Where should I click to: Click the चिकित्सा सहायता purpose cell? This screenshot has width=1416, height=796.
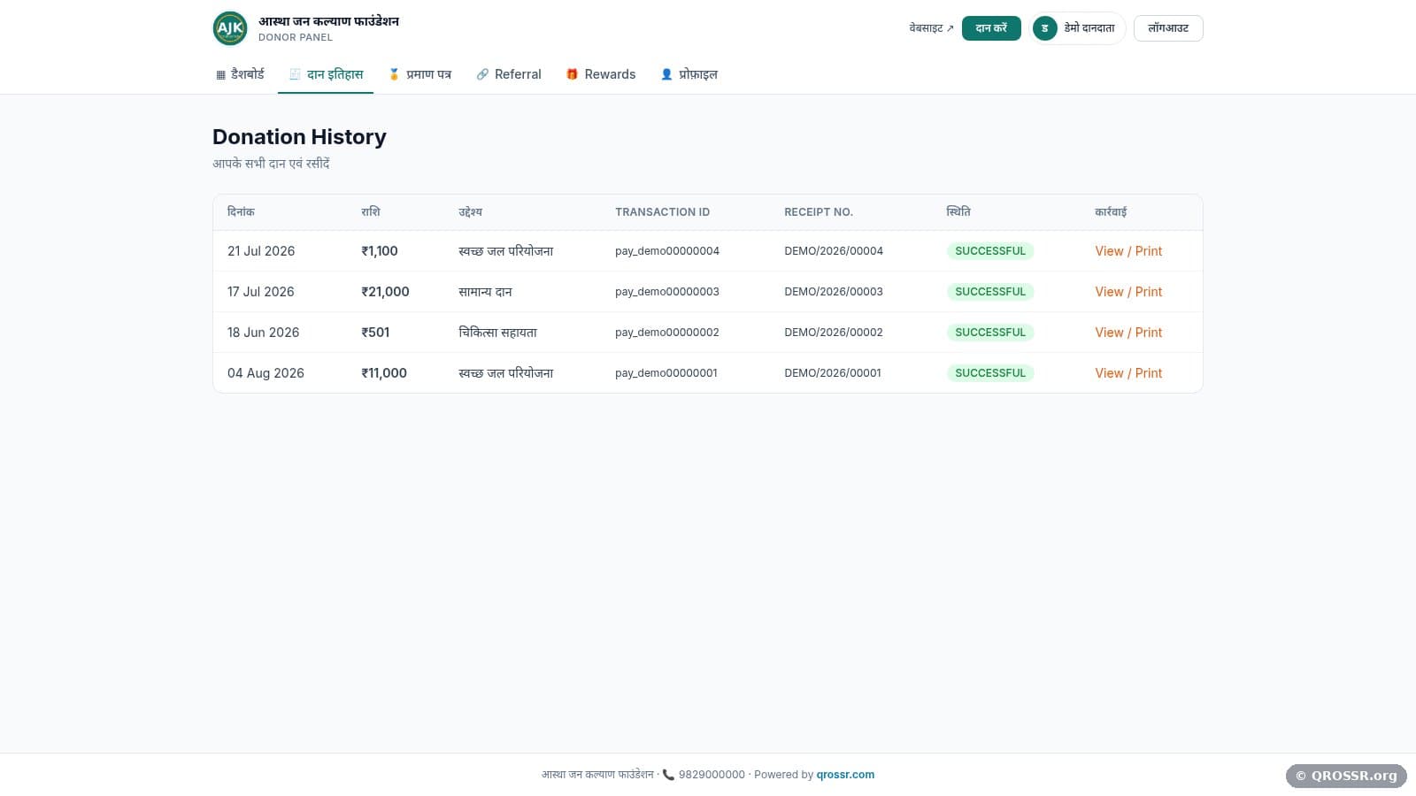(x=497, y=333)
